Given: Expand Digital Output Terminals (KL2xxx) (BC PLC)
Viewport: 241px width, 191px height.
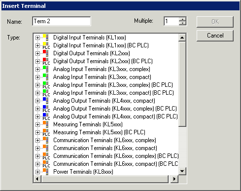Looking at the screenshot, I should coord(37,61).
